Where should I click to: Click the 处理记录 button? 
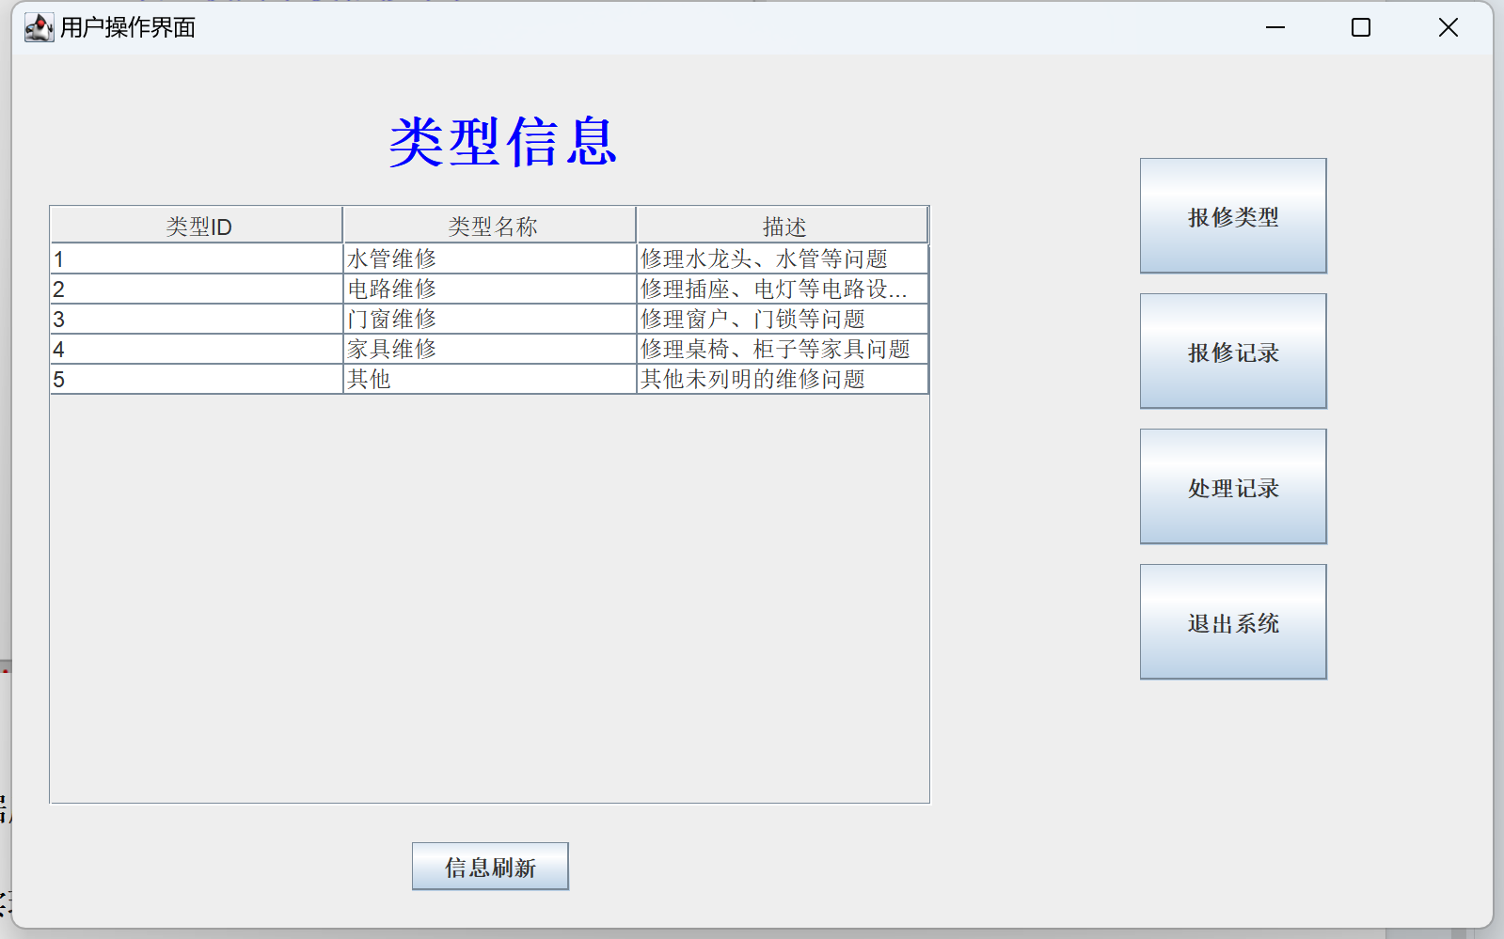pyautogui.click(x=1232, y=487)
